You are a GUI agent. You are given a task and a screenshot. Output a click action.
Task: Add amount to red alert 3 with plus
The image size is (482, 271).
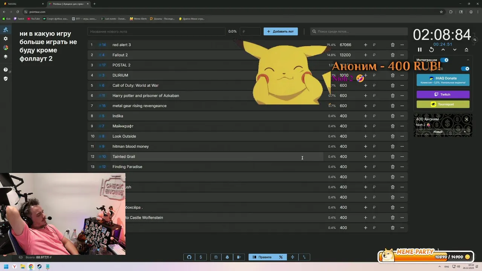(x=365, y=45)
